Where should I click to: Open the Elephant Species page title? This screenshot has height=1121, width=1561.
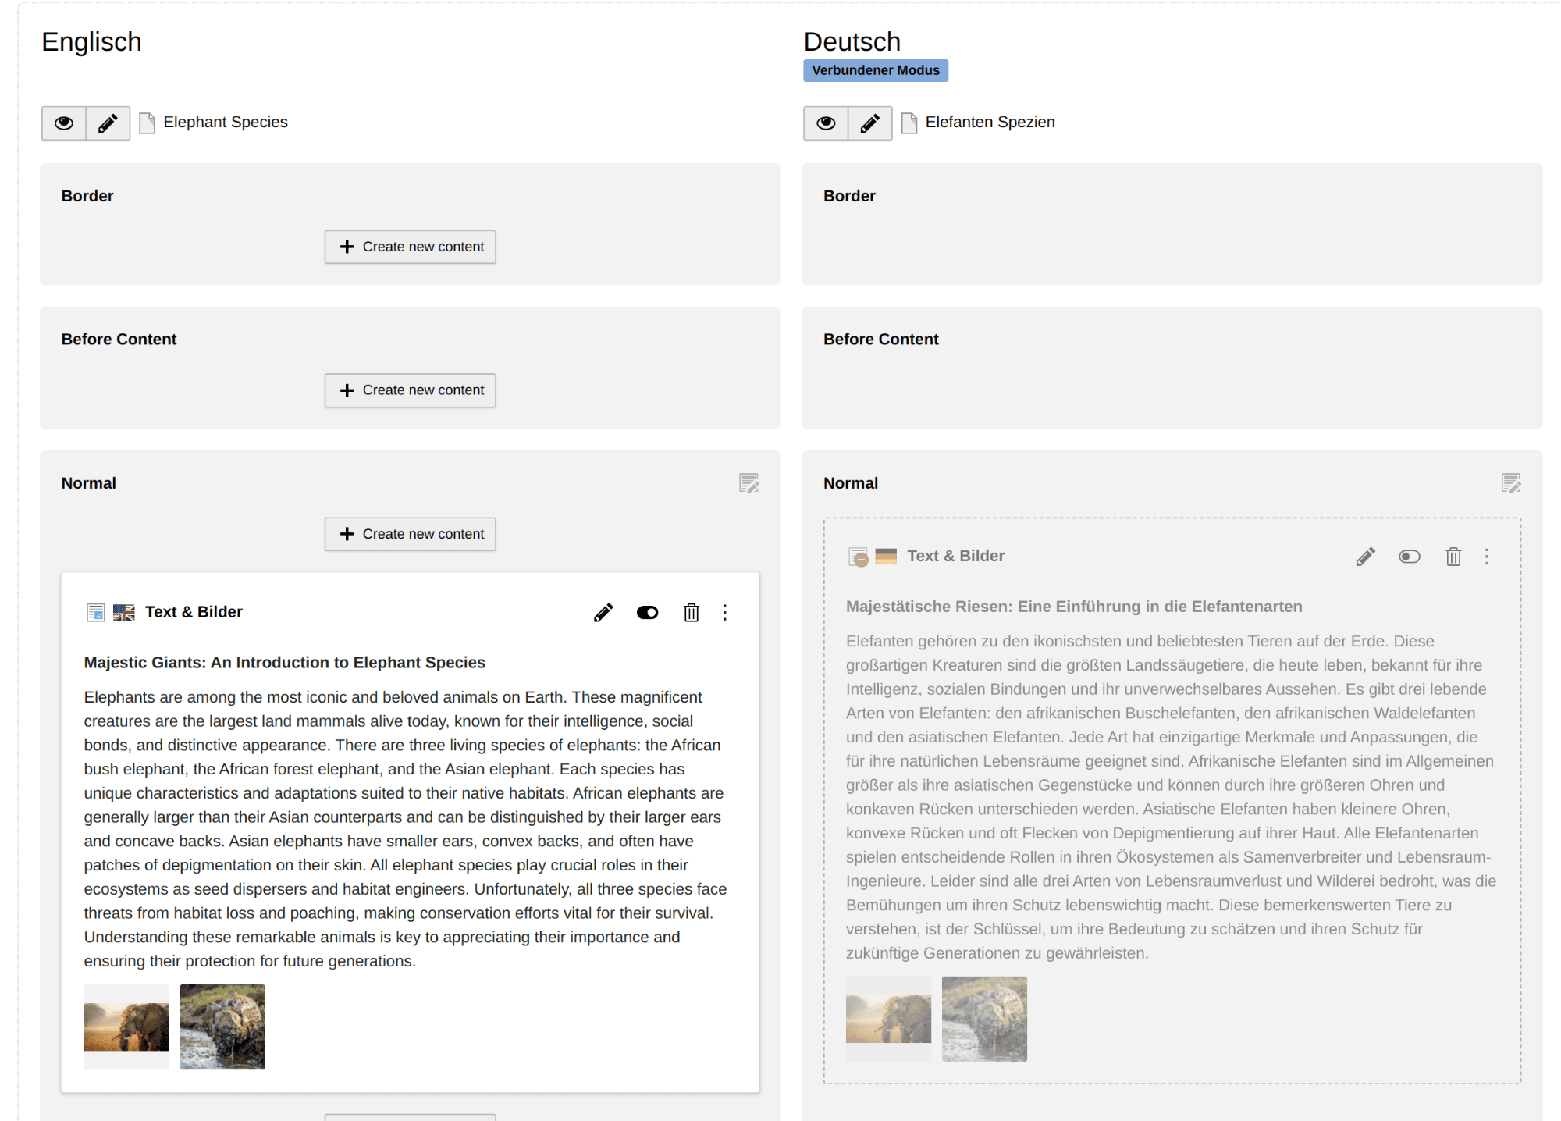(x=226, y=123)
